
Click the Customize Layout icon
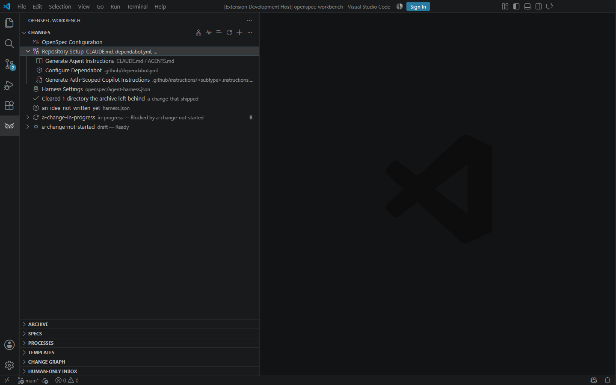(505, 6)
